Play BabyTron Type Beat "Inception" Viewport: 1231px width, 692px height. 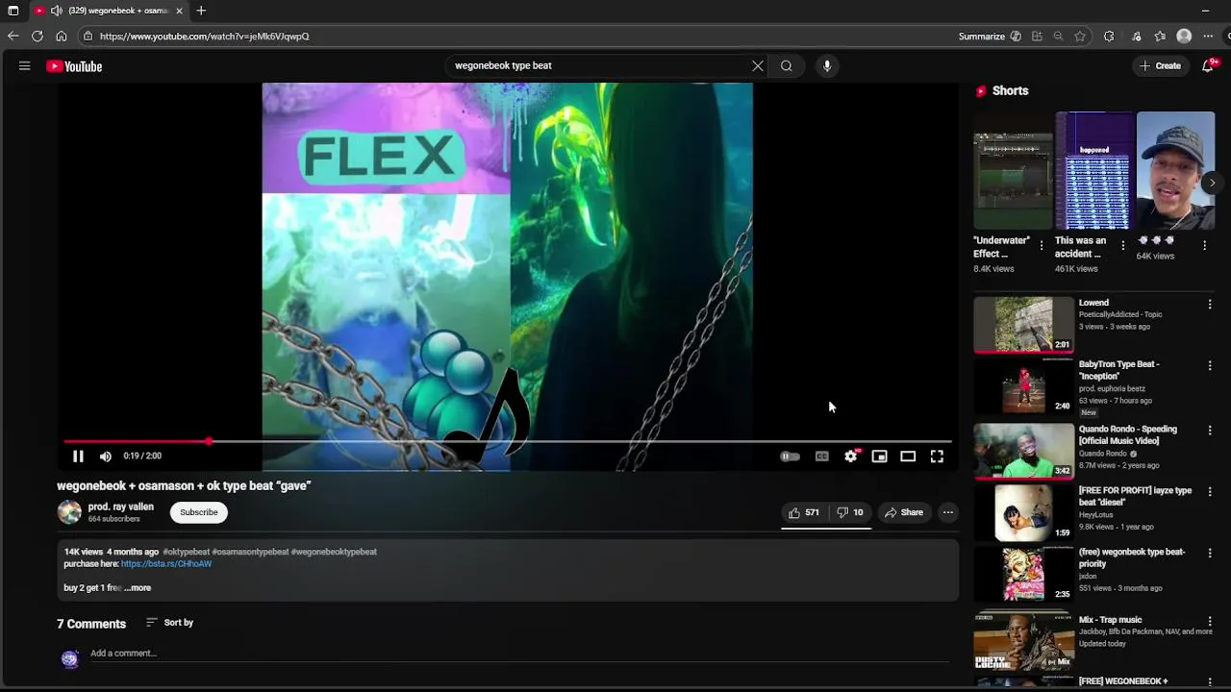(1023, 386)
